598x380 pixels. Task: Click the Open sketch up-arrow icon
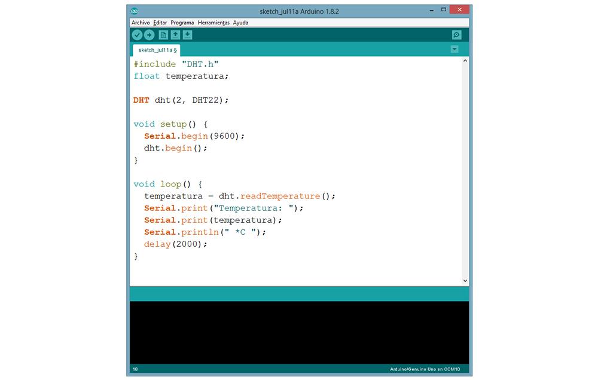175,35
